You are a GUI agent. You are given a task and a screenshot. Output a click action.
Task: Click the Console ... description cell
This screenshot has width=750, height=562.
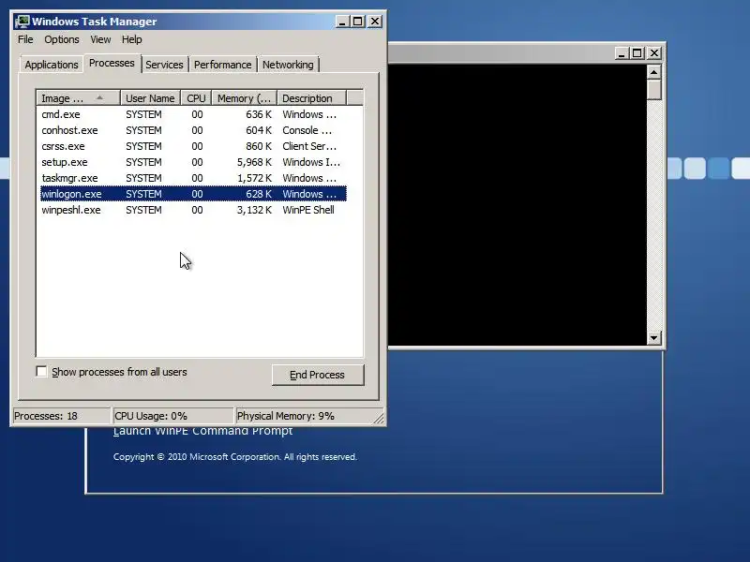(x=307, y=130)
